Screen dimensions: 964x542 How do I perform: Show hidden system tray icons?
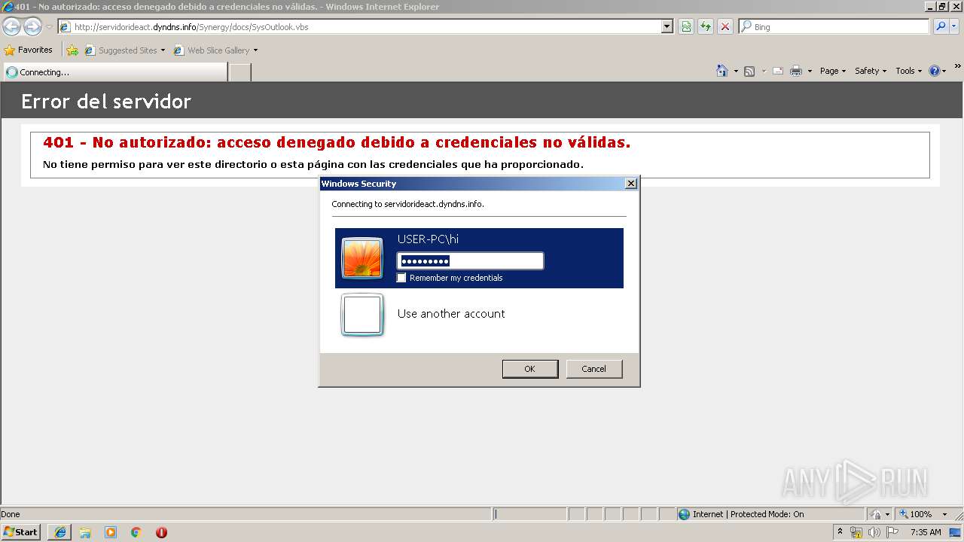(840, 532)
